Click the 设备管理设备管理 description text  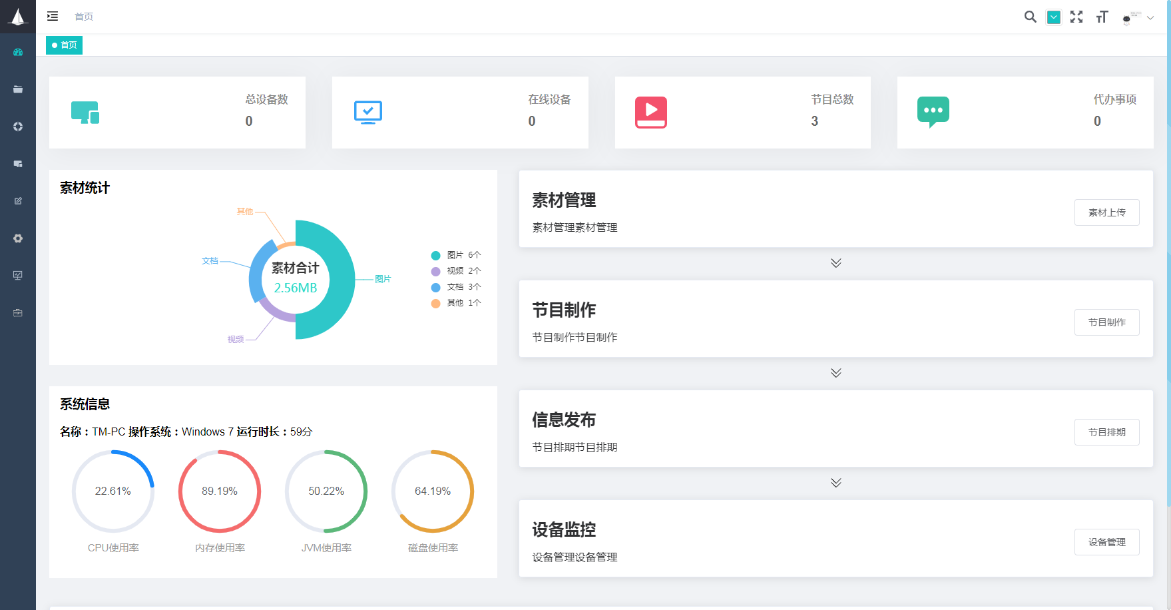coord(575,557)
